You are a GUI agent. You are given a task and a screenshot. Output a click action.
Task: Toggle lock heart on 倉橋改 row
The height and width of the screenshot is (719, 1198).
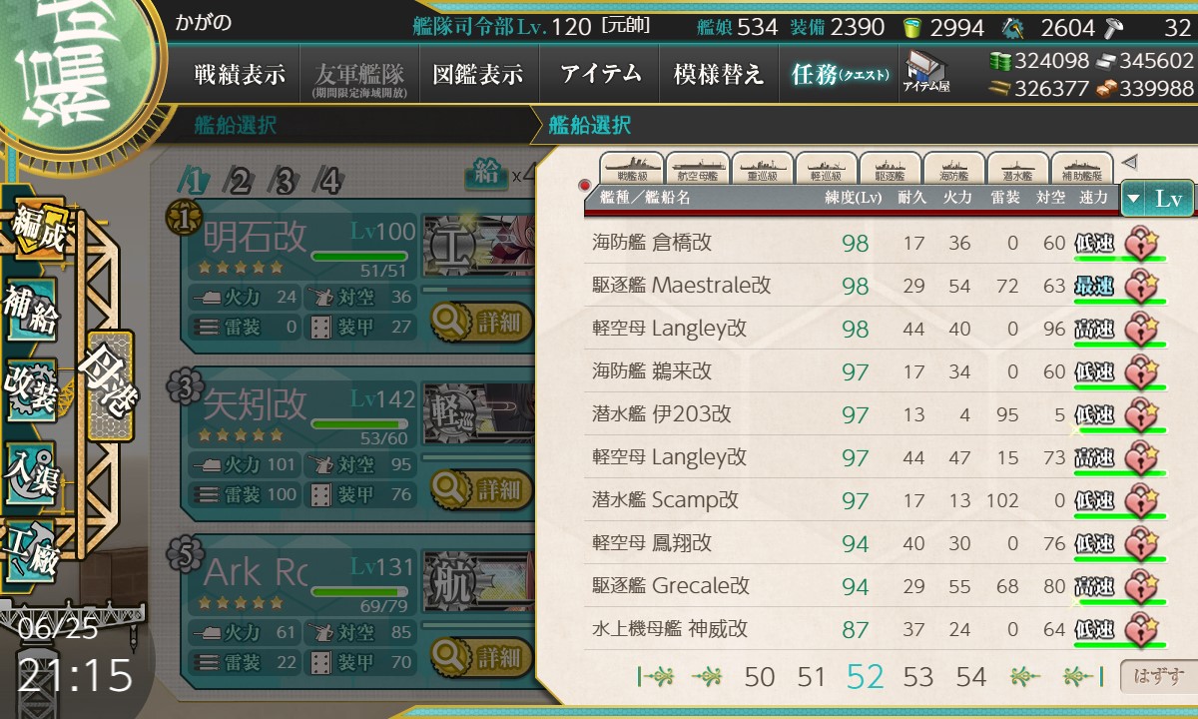click(1141, 242)
